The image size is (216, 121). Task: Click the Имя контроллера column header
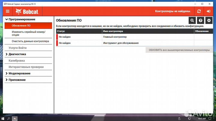click(113, 31)
